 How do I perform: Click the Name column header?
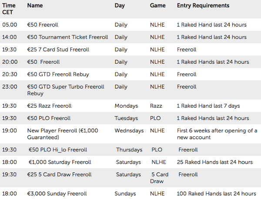[x=35, y=6]
